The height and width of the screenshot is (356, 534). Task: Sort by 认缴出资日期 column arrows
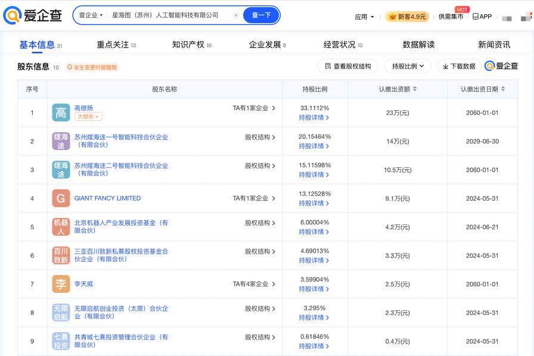503,89
